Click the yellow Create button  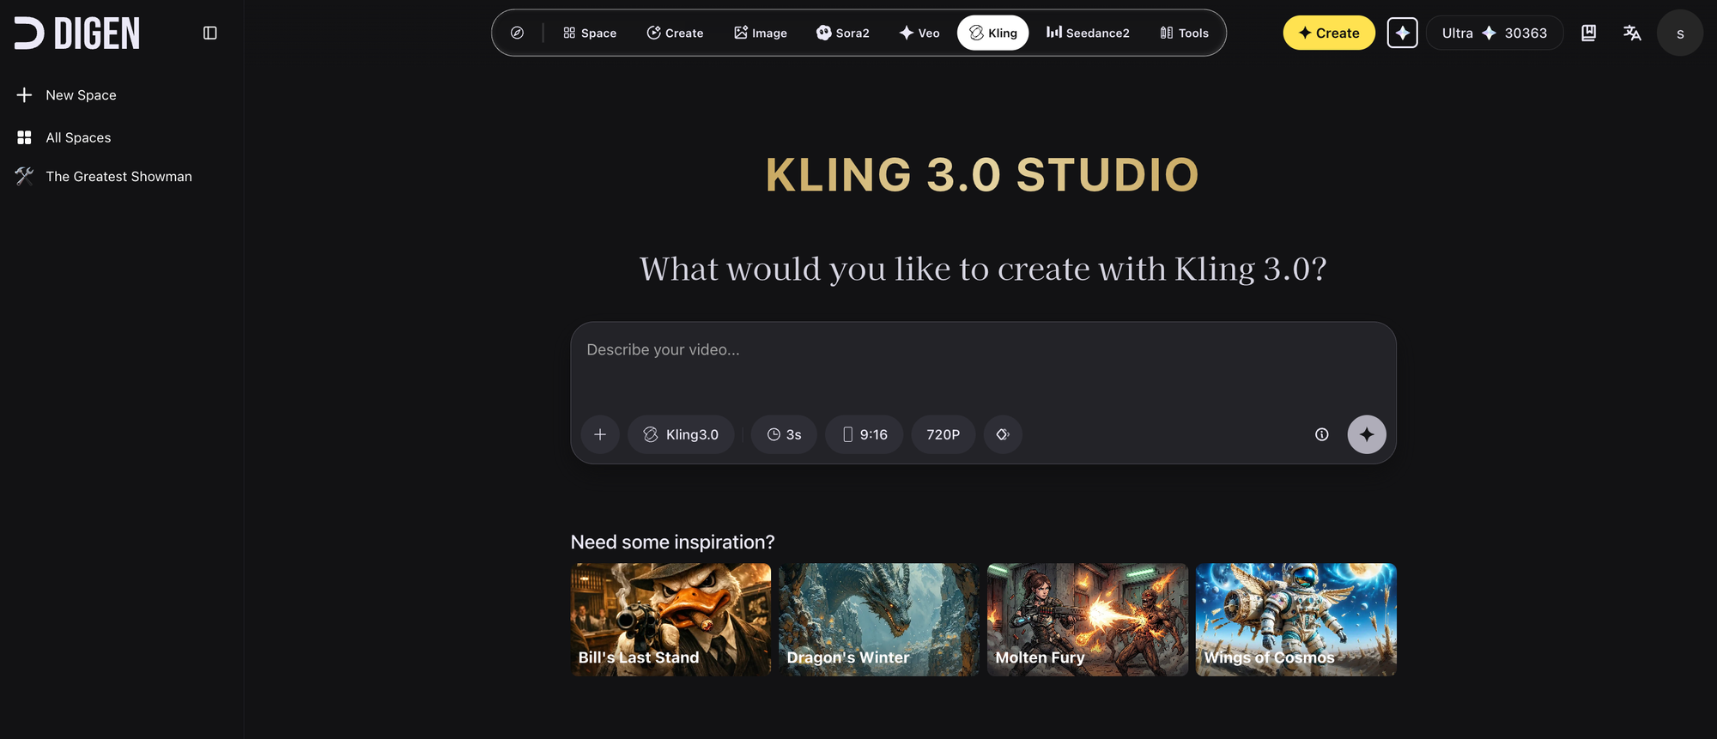click(x=1328, y=33)
